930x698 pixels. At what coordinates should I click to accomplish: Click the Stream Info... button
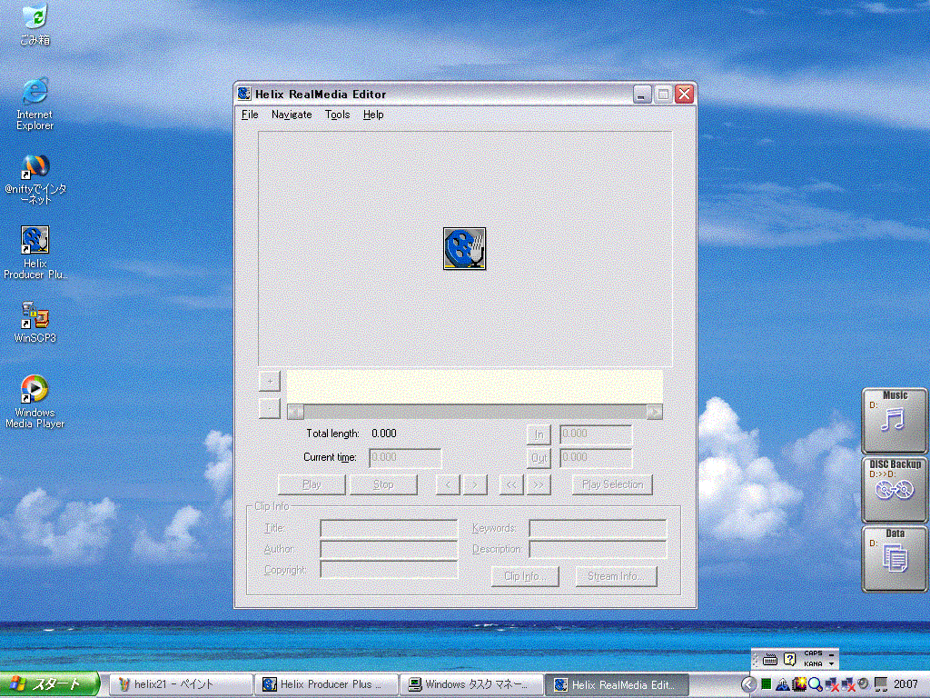617,576
